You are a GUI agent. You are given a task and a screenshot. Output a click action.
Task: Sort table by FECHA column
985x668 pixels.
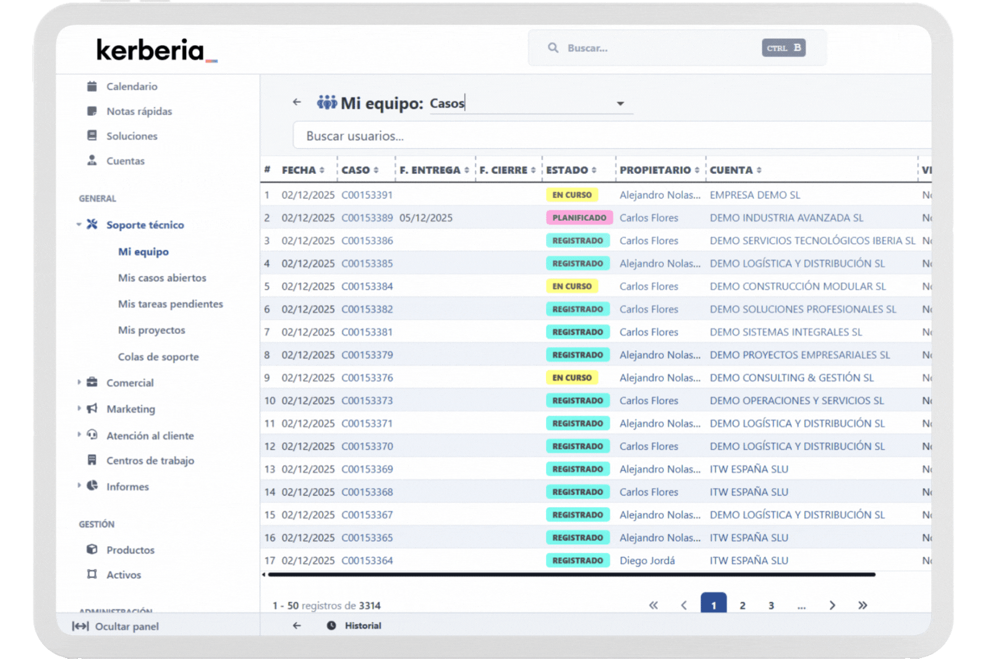pyautogui.click(x=303, y=170)
